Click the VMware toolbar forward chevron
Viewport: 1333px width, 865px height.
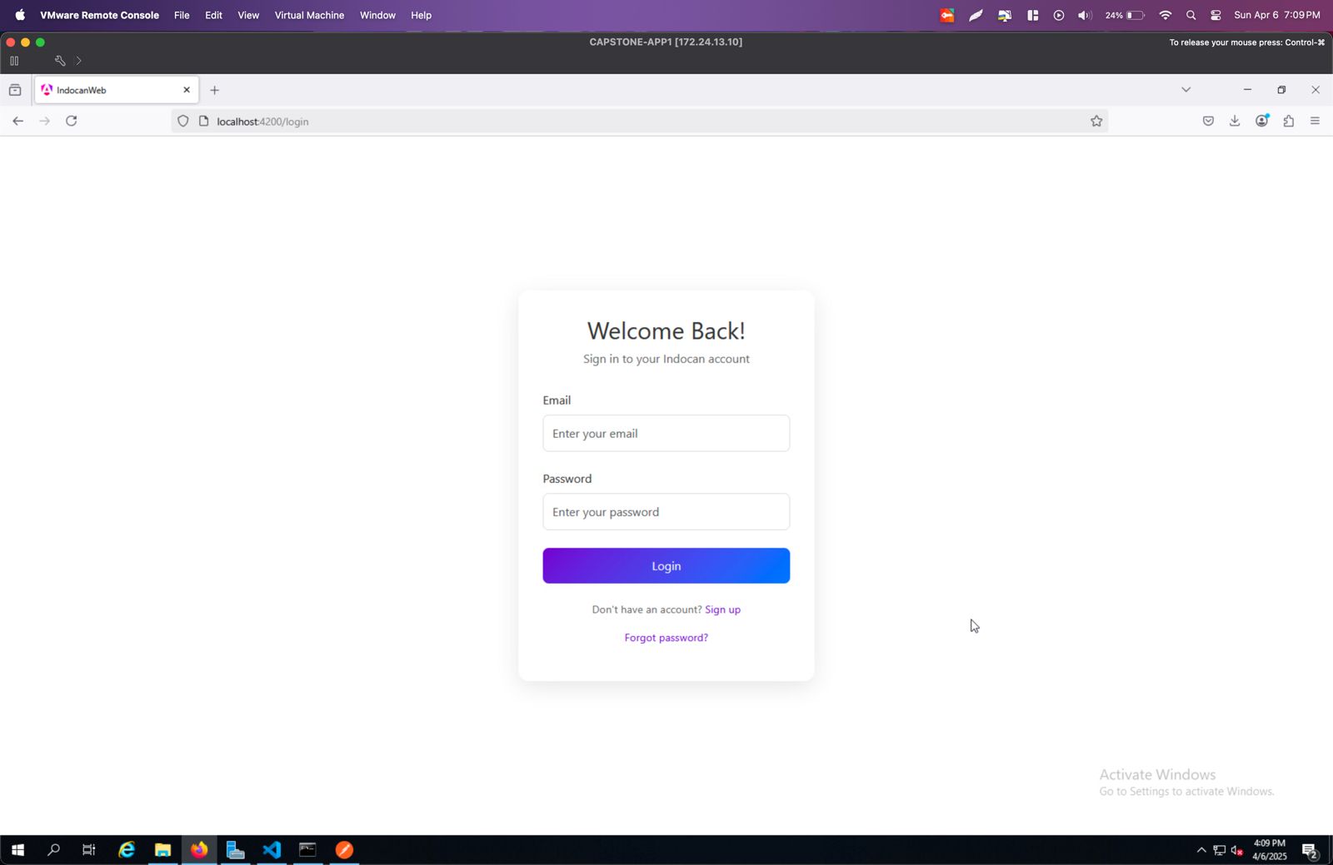[79, 61]
